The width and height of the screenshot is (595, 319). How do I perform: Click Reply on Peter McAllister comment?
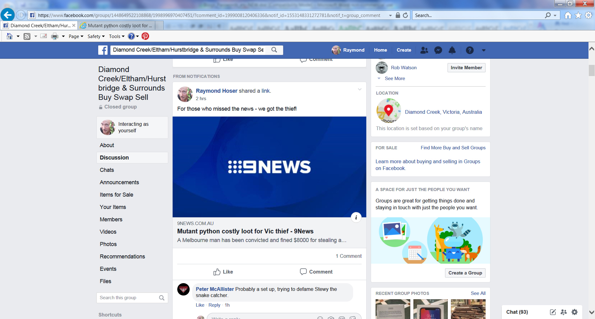pyautogui.click(x=214, y=305)
